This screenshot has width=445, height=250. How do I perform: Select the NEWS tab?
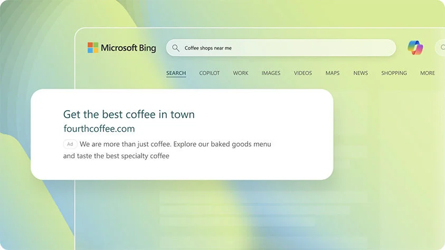(361, 73)
